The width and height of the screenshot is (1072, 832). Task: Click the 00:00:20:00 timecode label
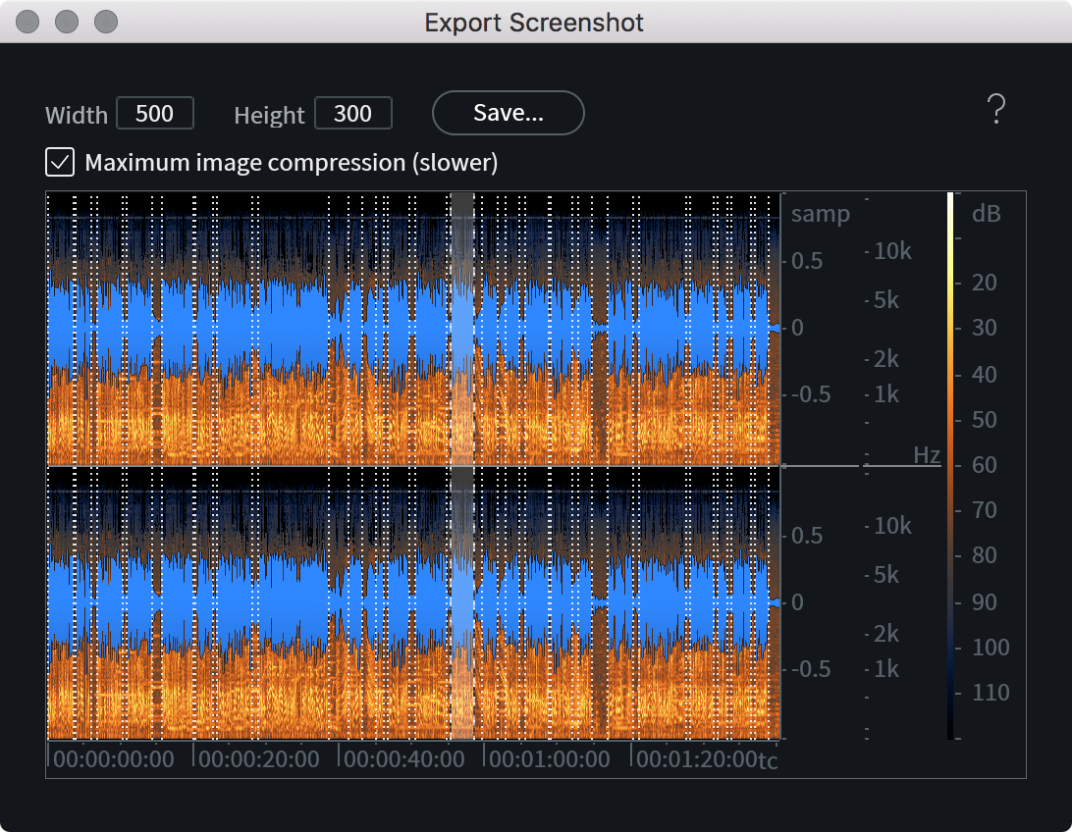pos(259,759)
